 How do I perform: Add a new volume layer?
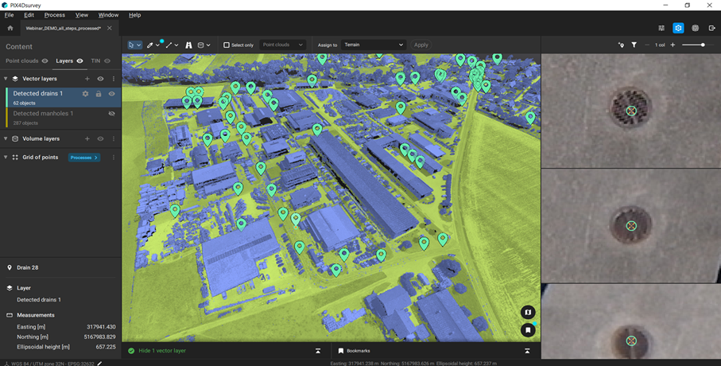click(87, 138)
